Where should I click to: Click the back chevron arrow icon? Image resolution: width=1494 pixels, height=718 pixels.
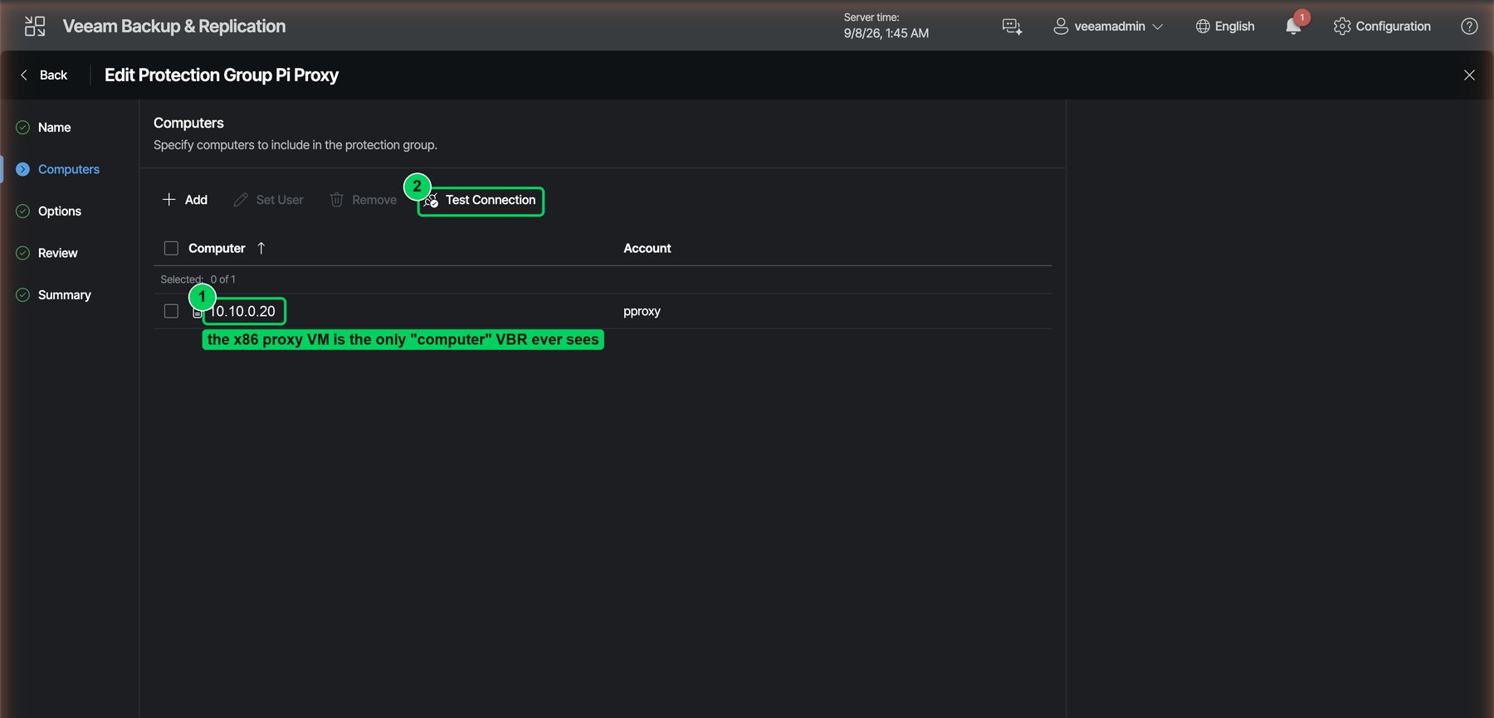(24, 75)
